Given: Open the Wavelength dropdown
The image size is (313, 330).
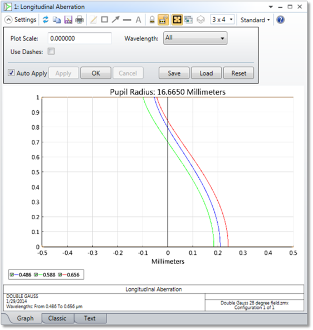Looking at the screenshot, I should pyautogui.click(x=195, y=38).
